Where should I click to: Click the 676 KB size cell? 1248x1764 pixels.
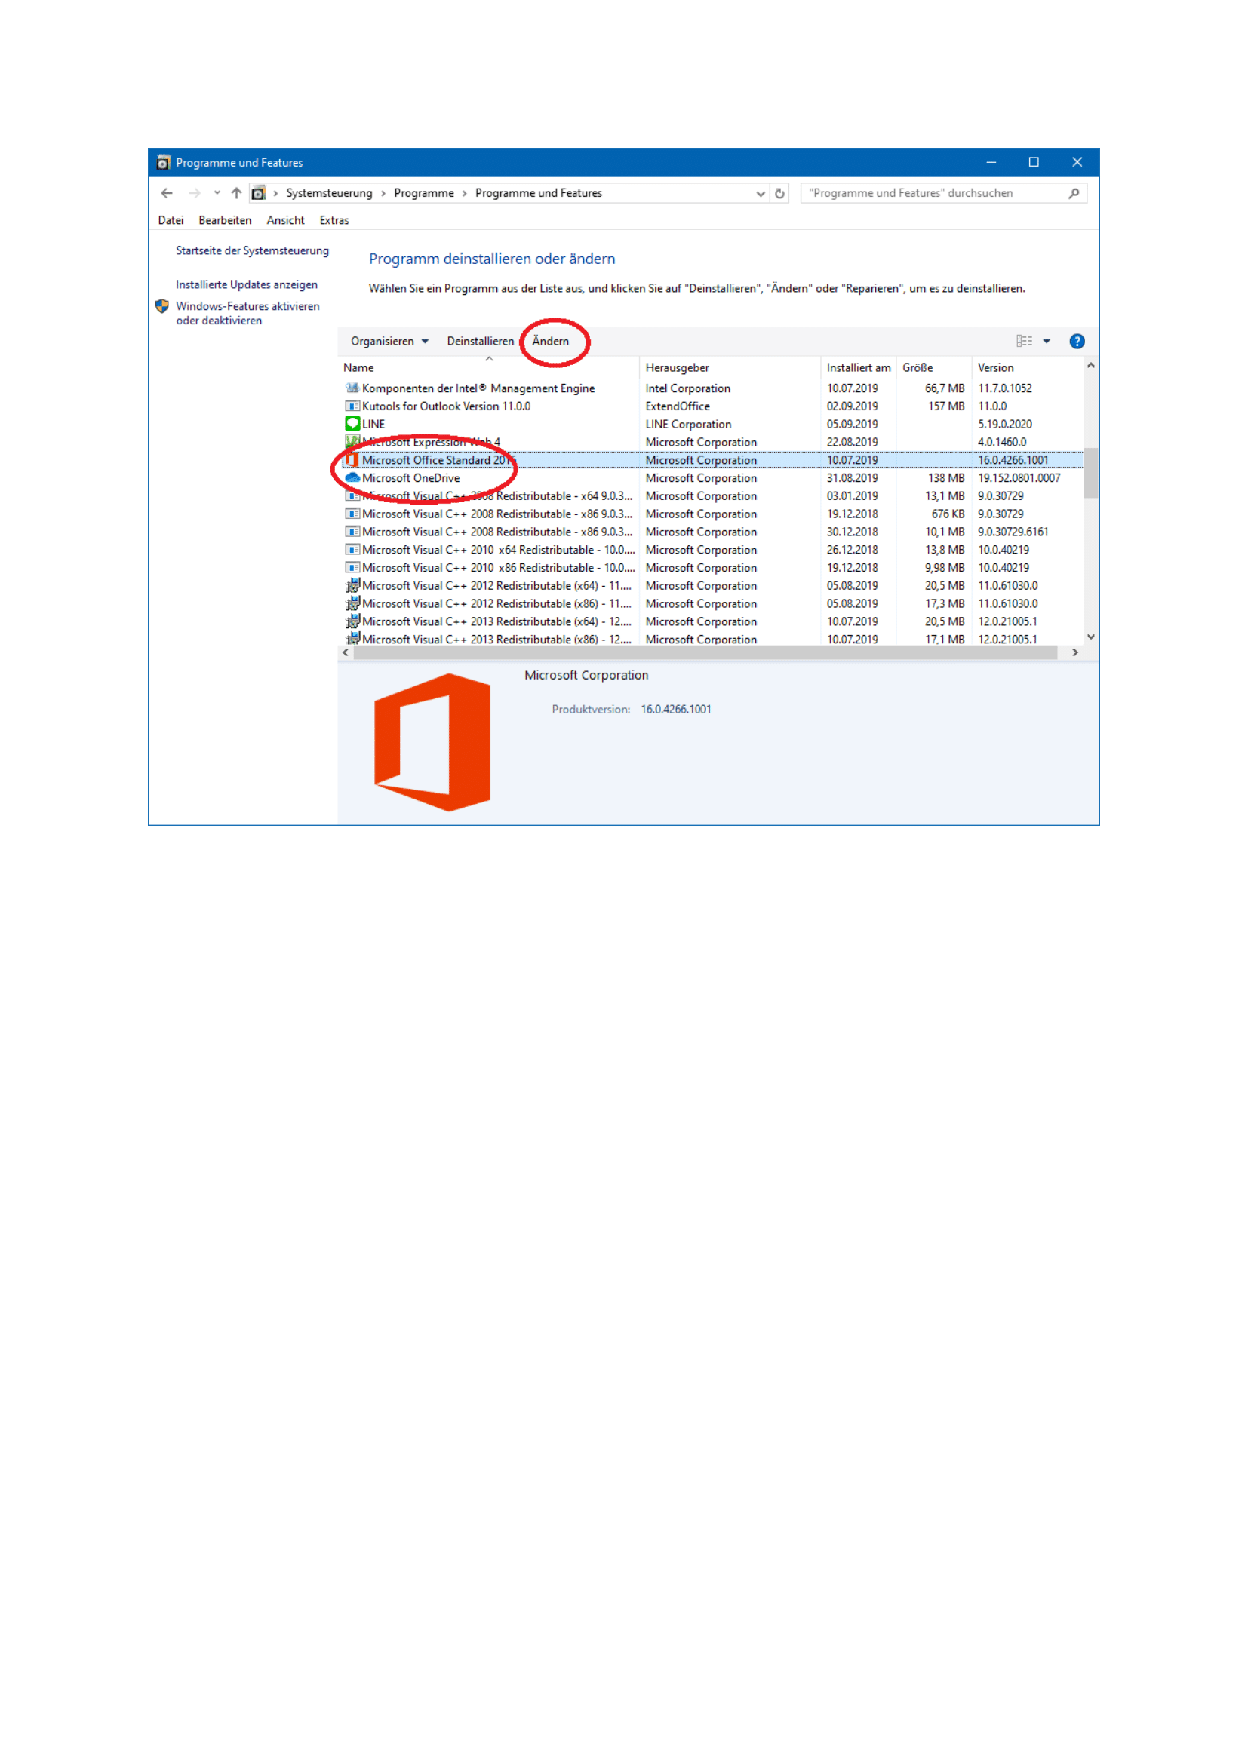pyautogui.click(x=948, y=514)
